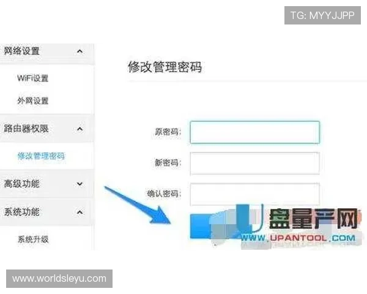Click the 原密码 label

(168, 132)
